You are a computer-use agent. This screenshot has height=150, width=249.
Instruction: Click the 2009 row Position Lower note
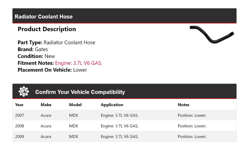click(192, 137)
